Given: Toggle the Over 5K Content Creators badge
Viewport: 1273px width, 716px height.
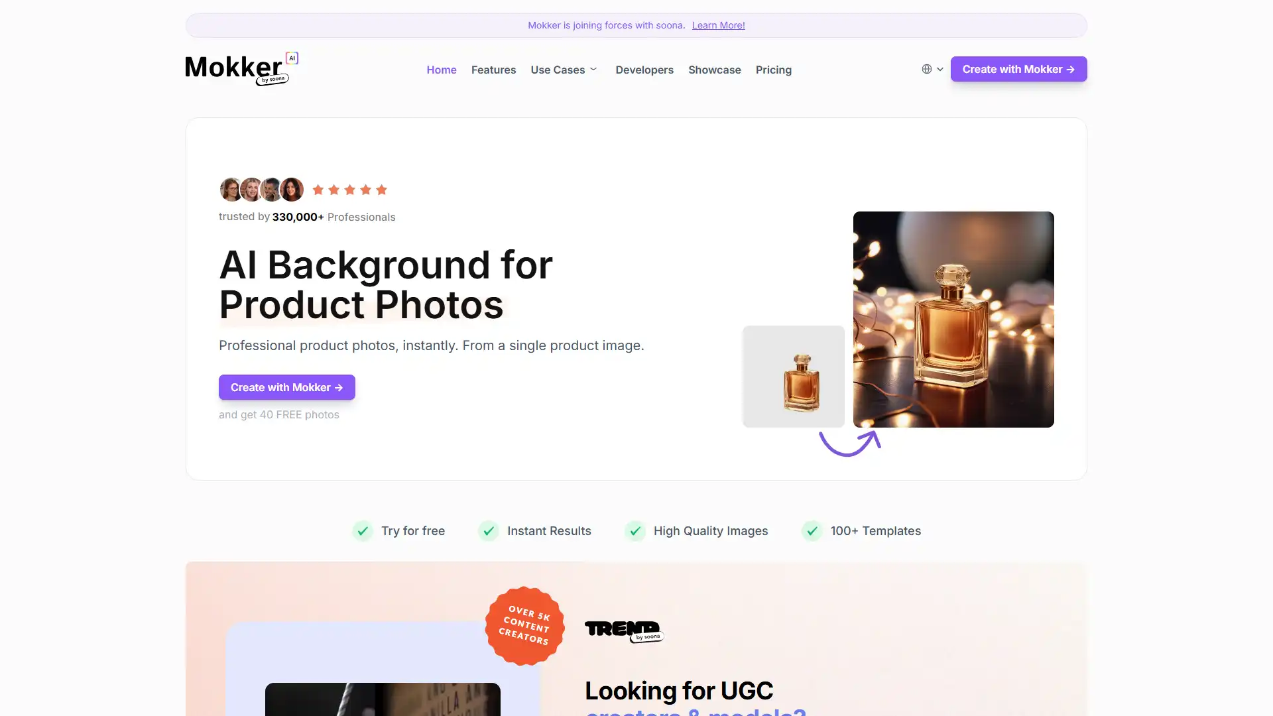Looking at the screenshot, I should (x=524, y=625).
